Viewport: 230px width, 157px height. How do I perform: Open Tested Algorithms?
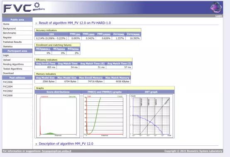point(12,69)
